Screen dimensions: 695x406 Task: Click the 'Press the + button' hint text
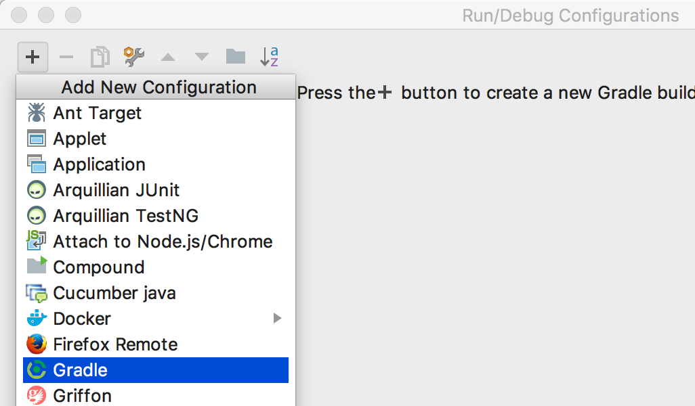click(x=496, y=93)
